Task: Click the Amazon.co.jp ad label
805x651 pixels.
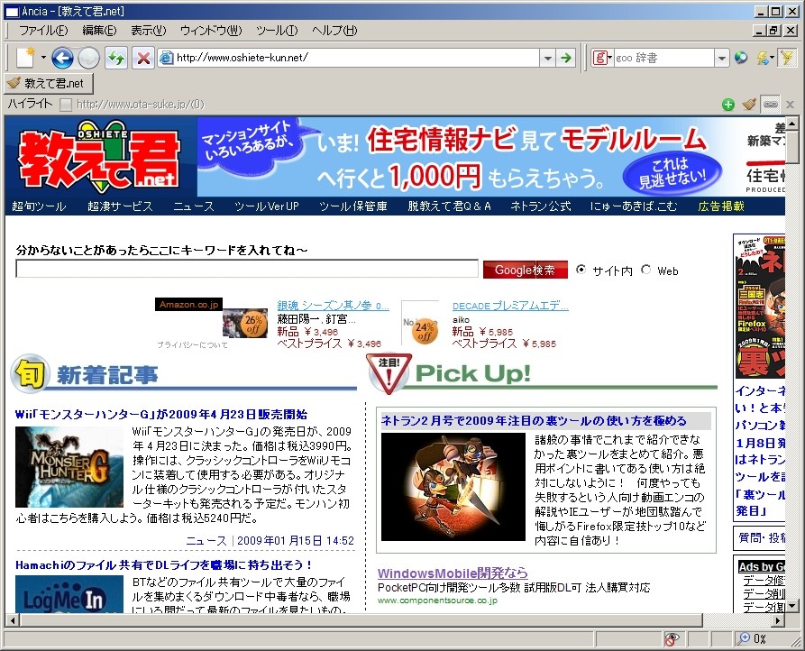Action: click(189, 305)
